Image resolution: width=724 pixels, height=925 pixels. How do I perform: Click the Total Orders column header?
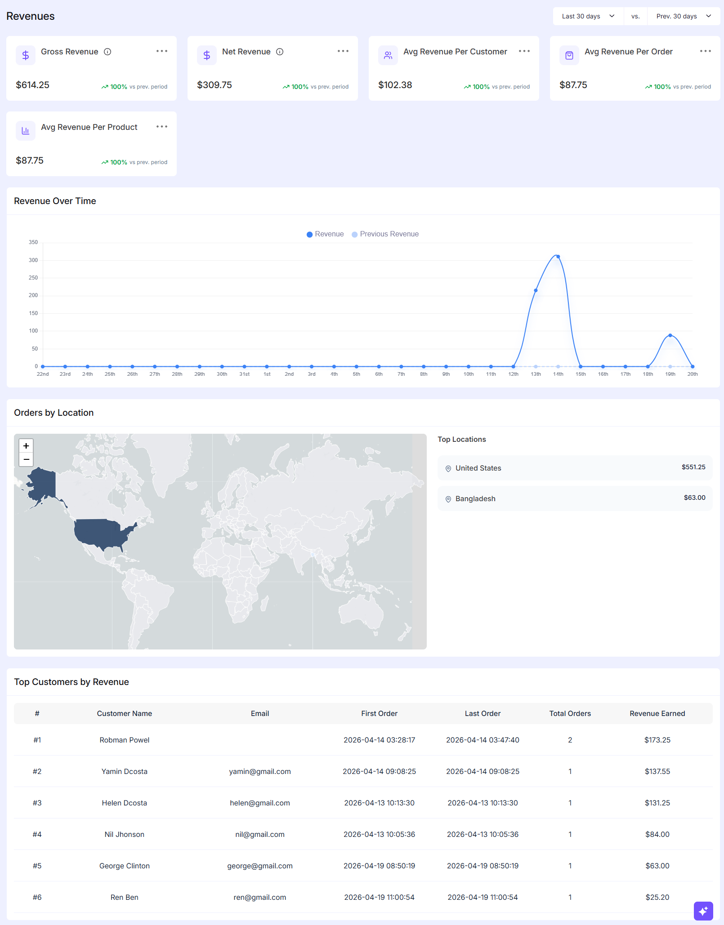point(570,713)
